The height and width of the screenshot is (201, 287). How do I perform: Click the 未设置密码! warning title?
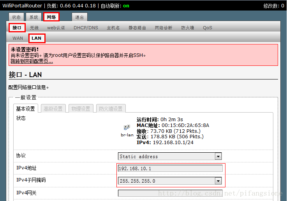pos(25,49)
